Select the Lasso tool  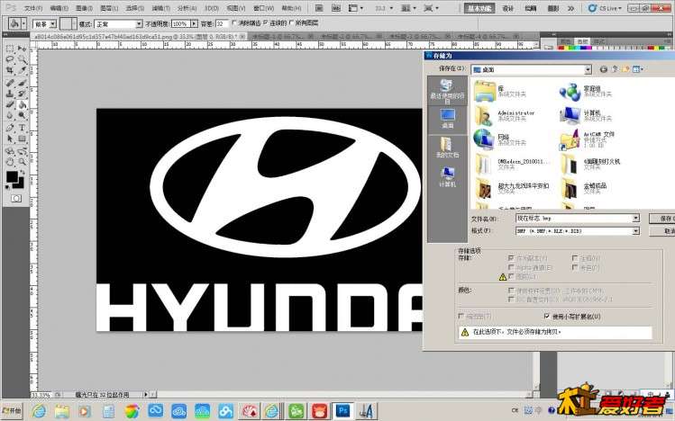pyautogui.click(x=10, y=59)
